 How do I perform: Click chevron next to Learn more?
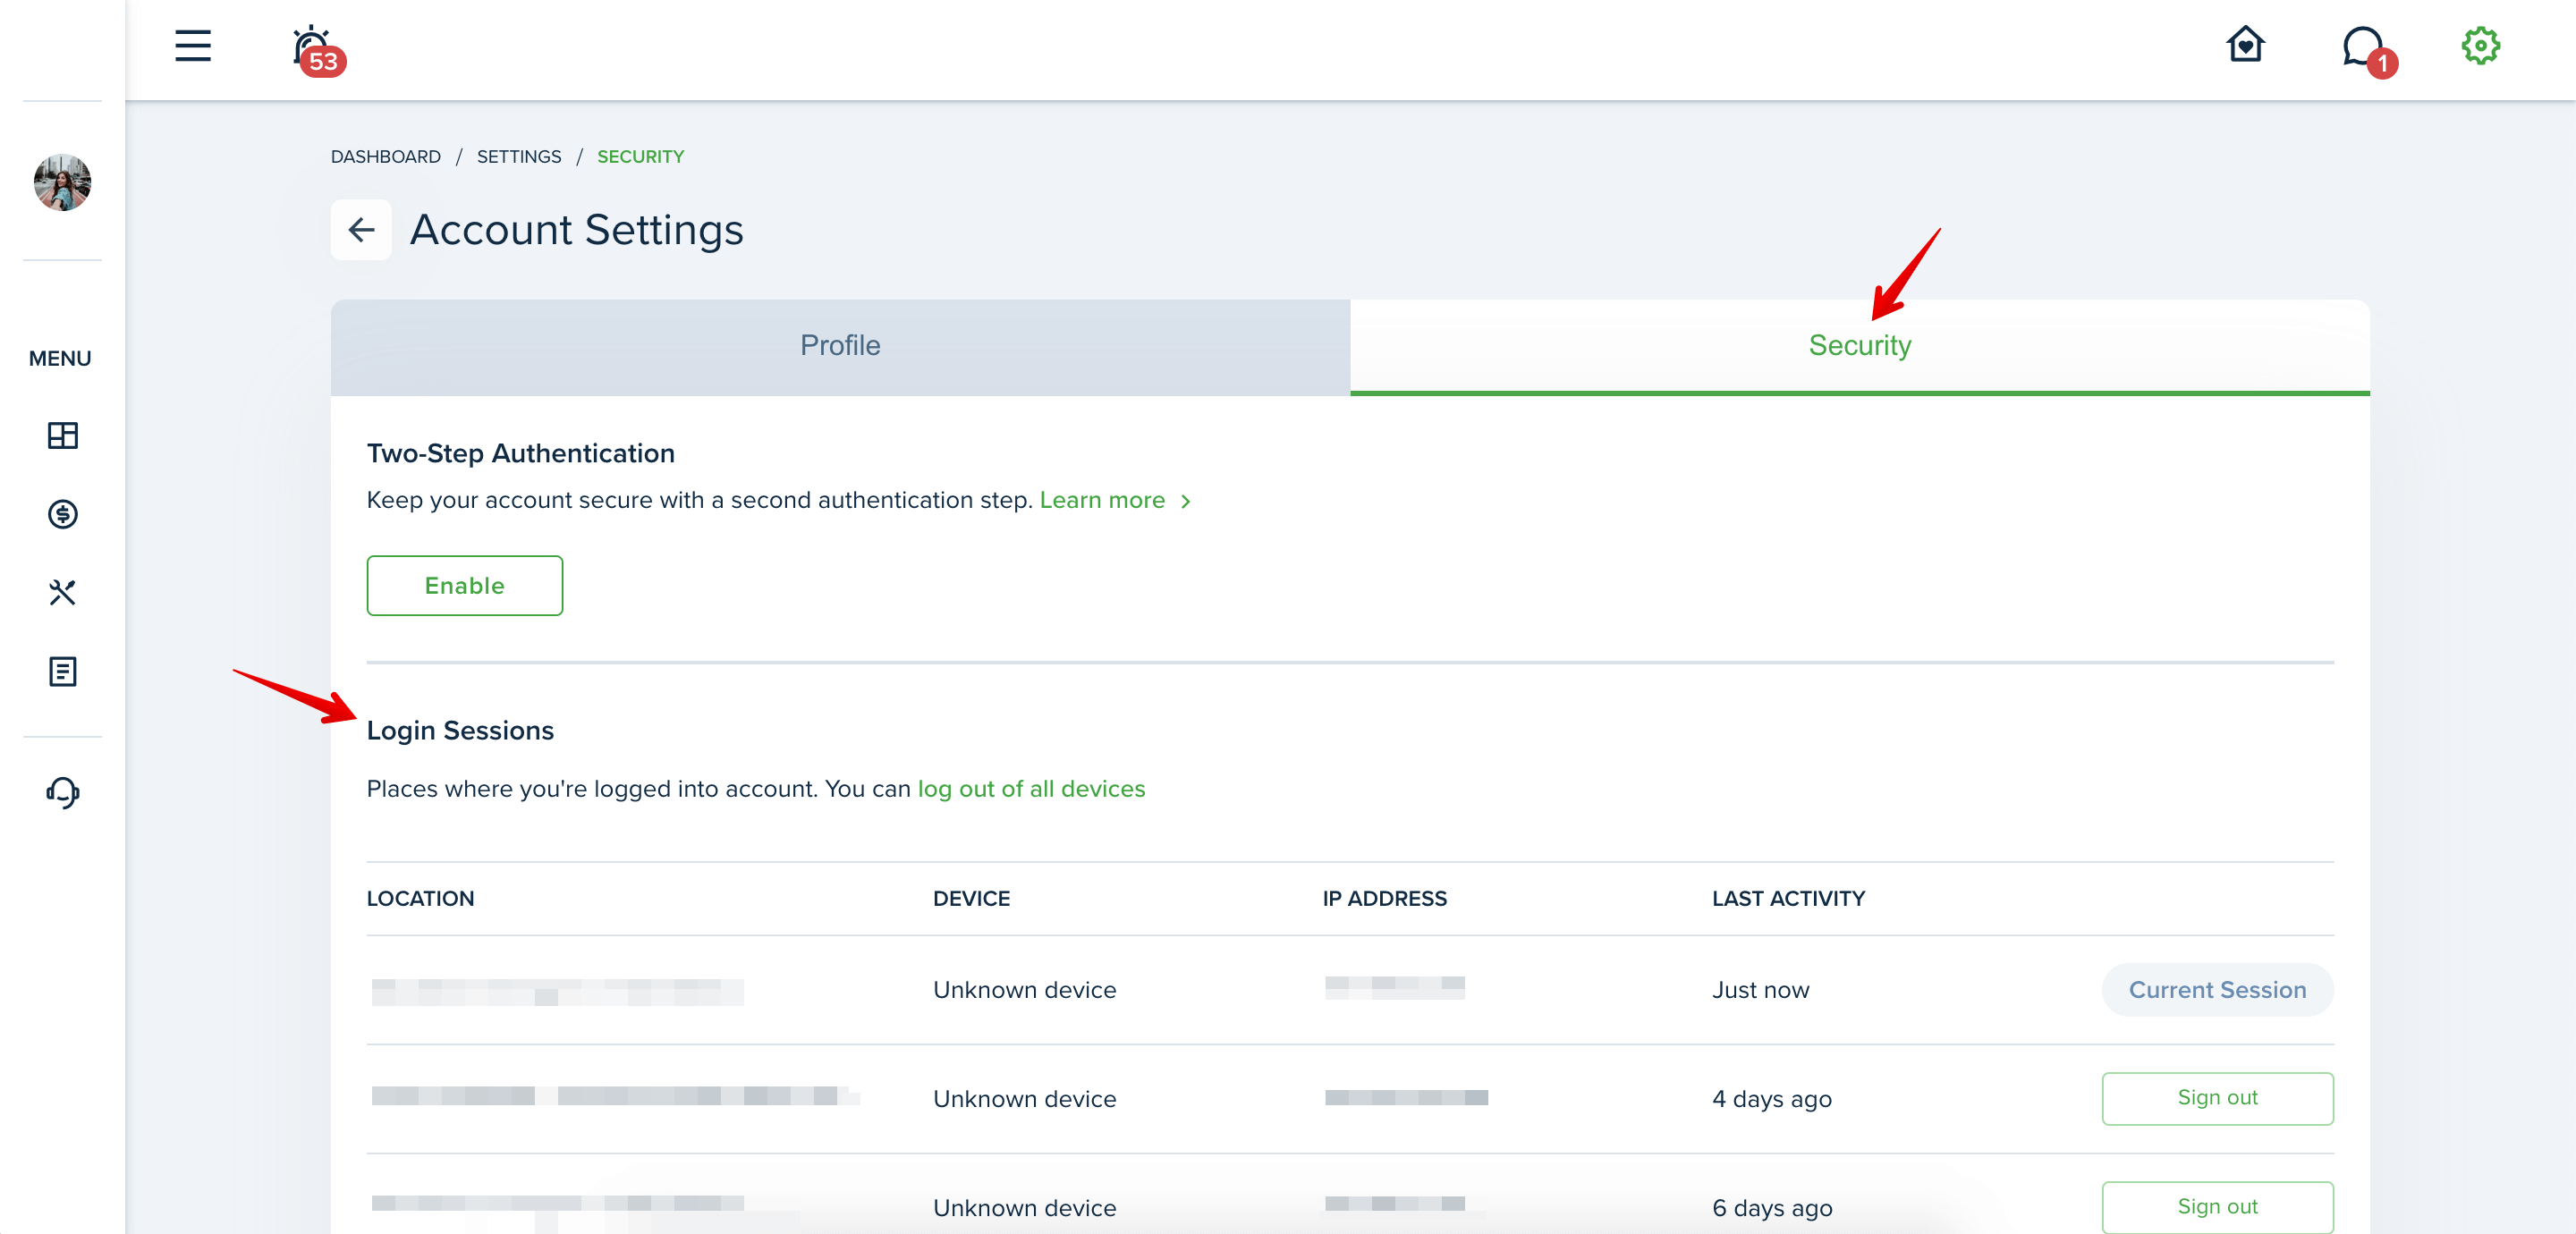point(1186,501)
